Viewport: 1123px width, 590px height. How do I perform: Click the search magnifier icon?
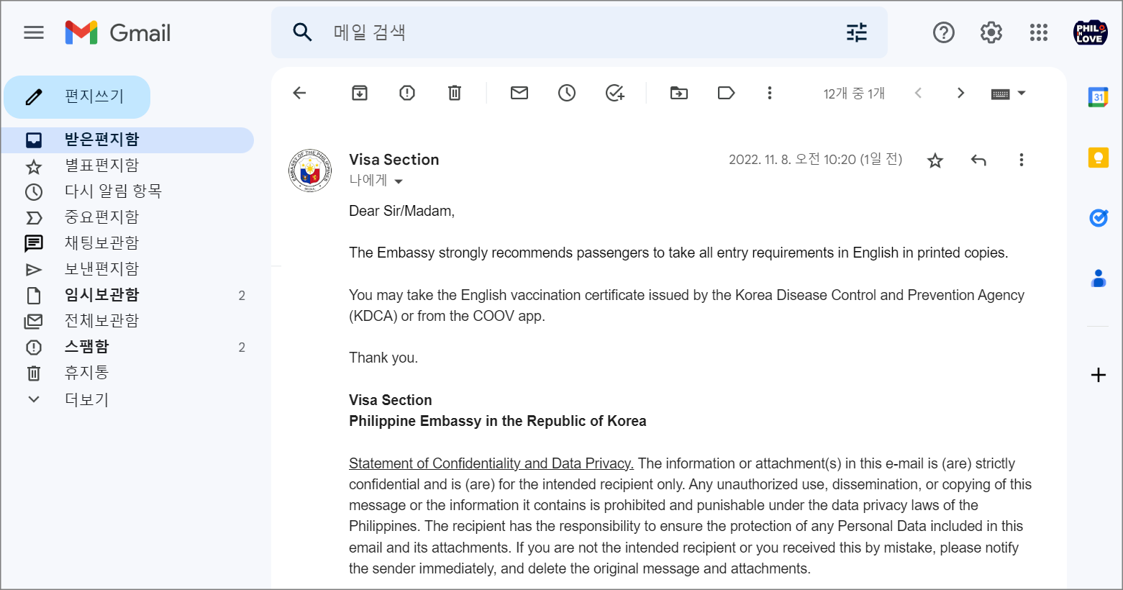click(303, 32)
